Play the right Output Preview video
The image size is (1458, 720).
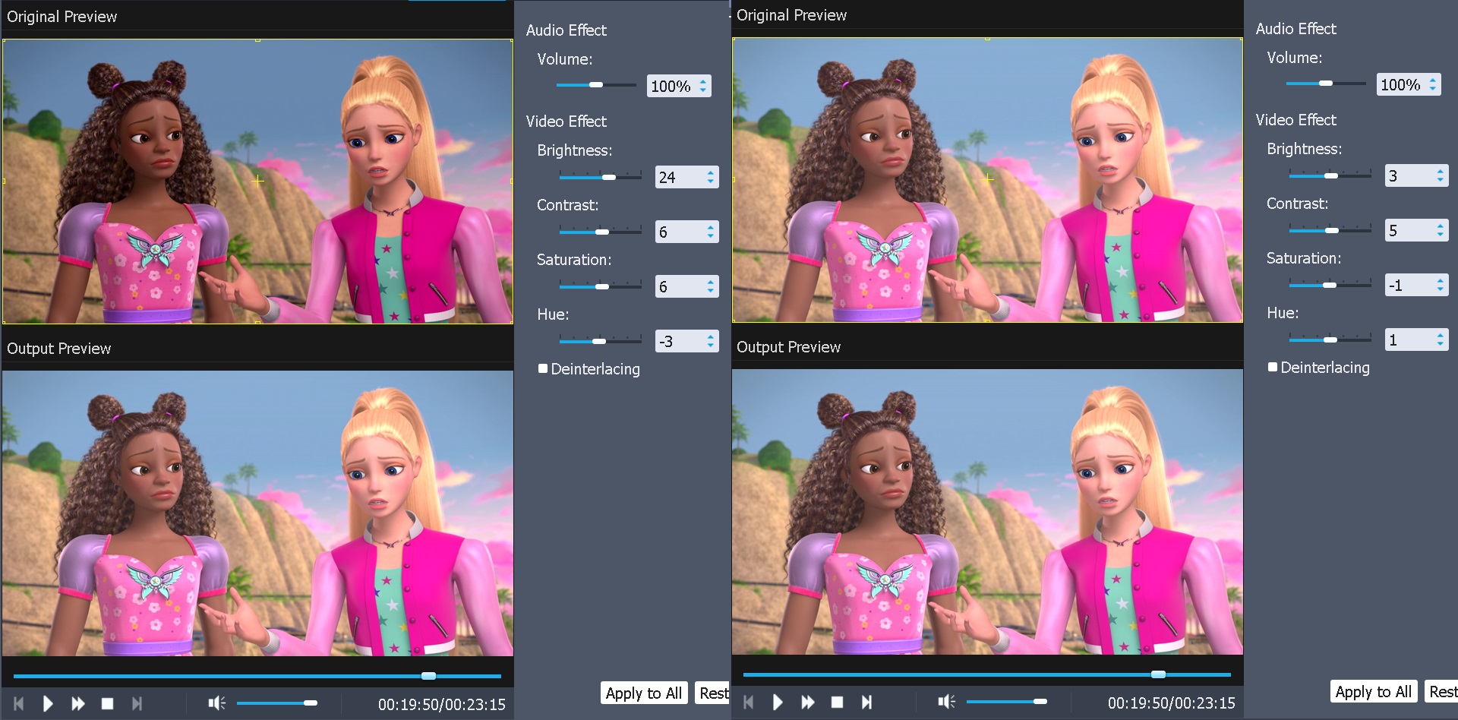point(778,703)
